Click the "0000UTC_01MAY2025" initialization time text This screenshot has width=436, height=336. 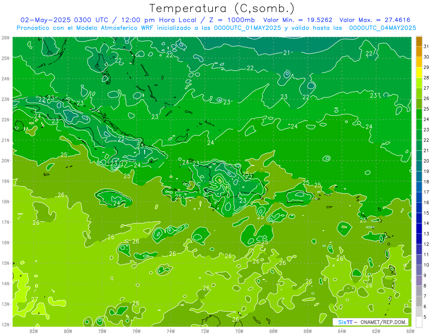[248, 28]
